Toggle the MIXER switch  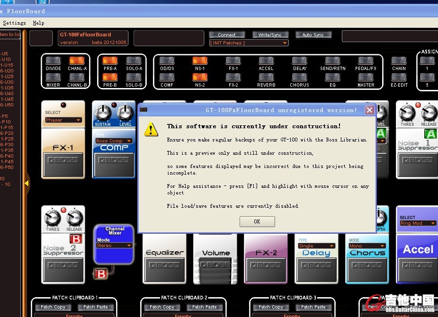coord(53,77)
